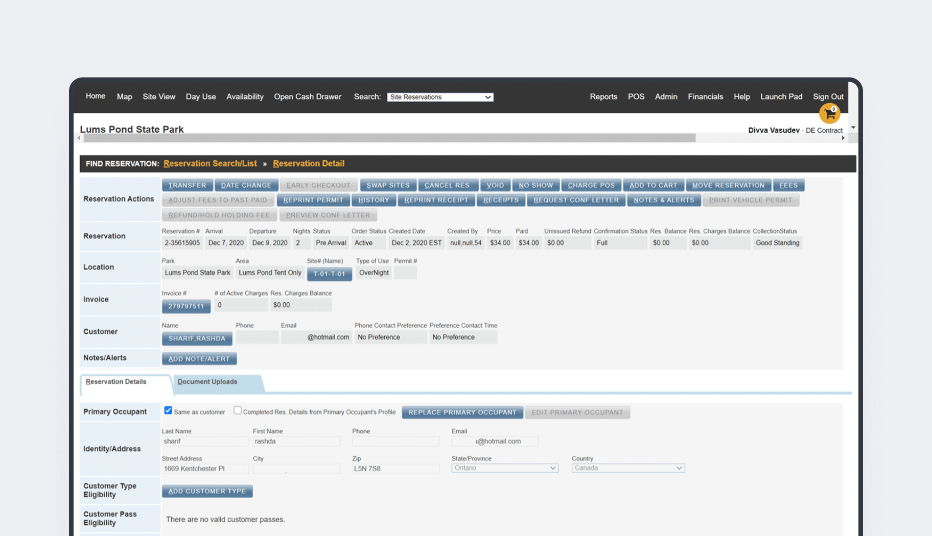Click Add Note/Alert button
This screenshot has height=536, width=932.
pos(199,359)
